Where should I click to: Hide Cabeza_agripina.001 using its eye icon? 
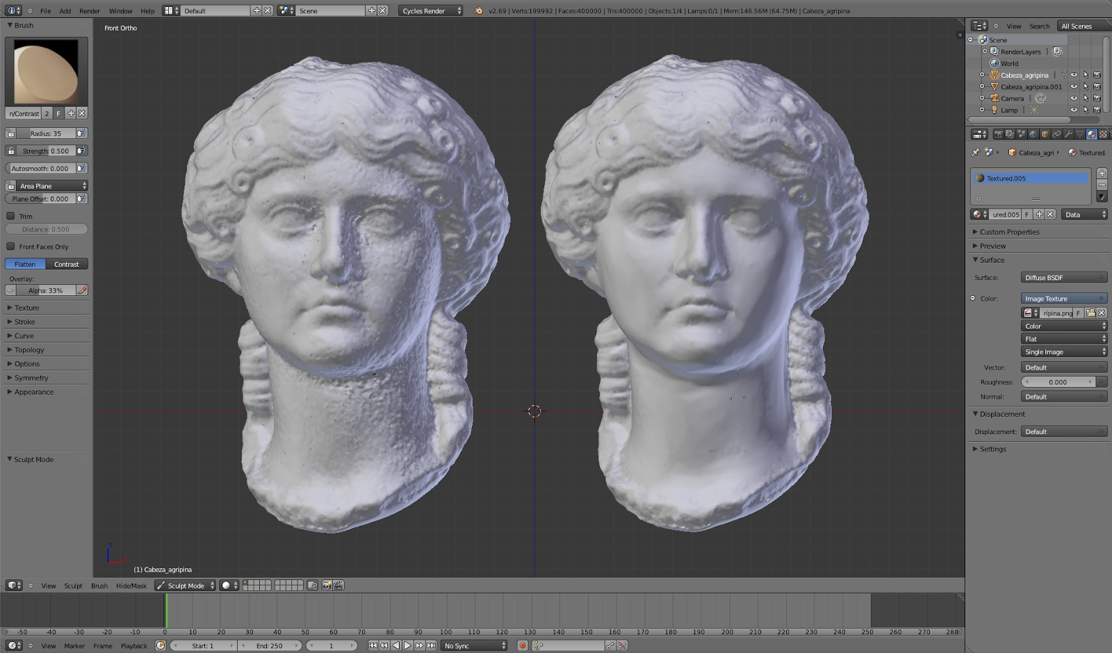pos(1074,87)
